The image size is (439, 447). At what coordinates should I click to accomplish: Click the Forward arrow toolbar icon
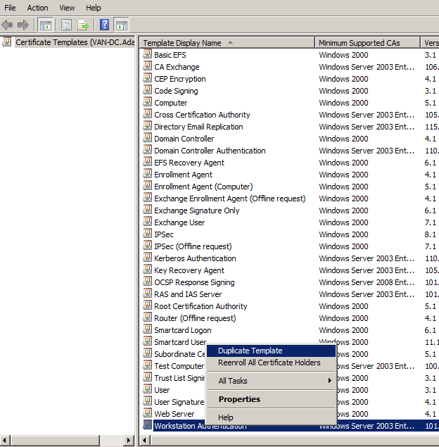tap(23, 25)
